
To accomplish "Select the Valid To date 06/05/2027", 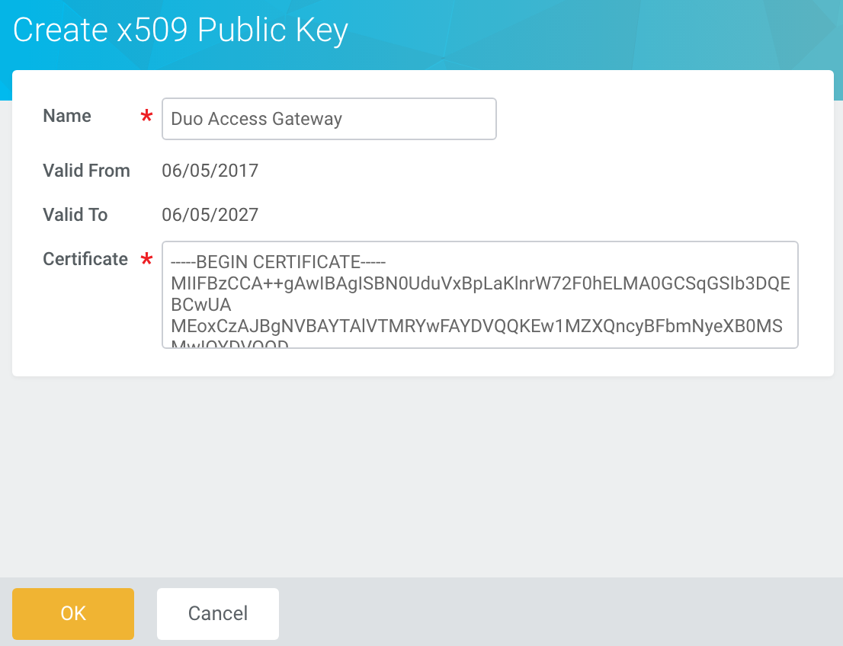I will pyautogui.click(x=210, y=215).
